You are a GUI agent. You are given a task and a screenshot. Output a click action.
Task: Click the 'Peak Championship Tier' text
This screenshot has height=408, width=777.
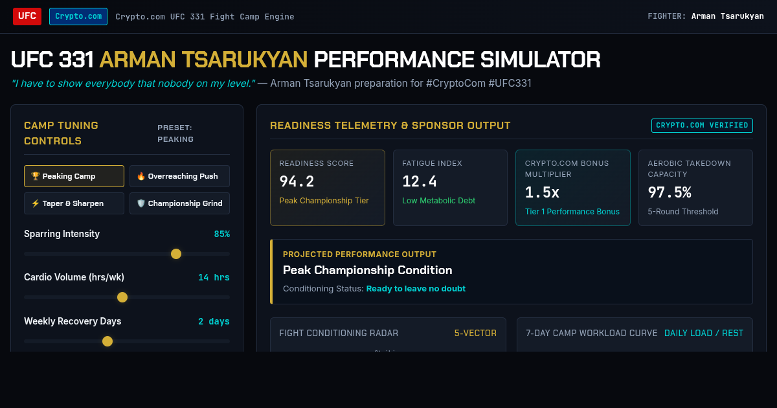[324, 201]
